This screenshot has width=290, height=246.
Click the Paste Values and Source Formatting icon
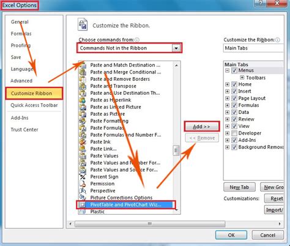(83, 170)
